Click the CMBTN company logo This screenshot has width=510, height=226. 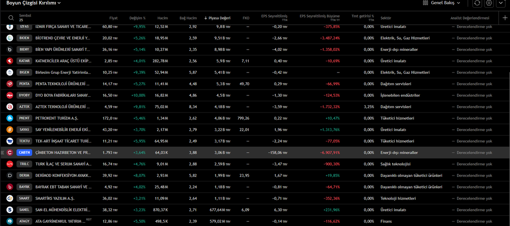point(10,153)
